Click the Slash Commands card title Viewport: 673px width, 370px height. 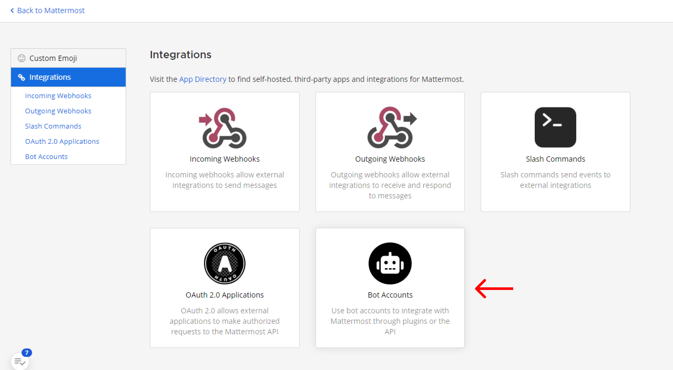tap(555, 159)
